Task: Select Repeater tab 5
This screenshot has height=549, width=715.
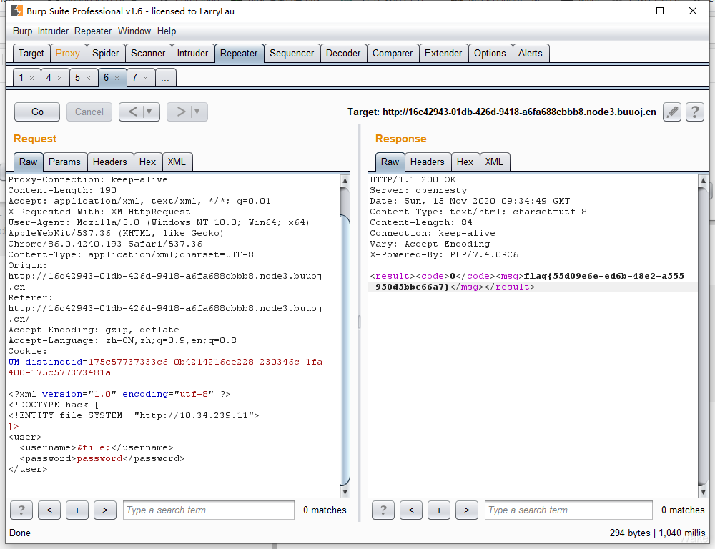Action: tap(77, 78)
